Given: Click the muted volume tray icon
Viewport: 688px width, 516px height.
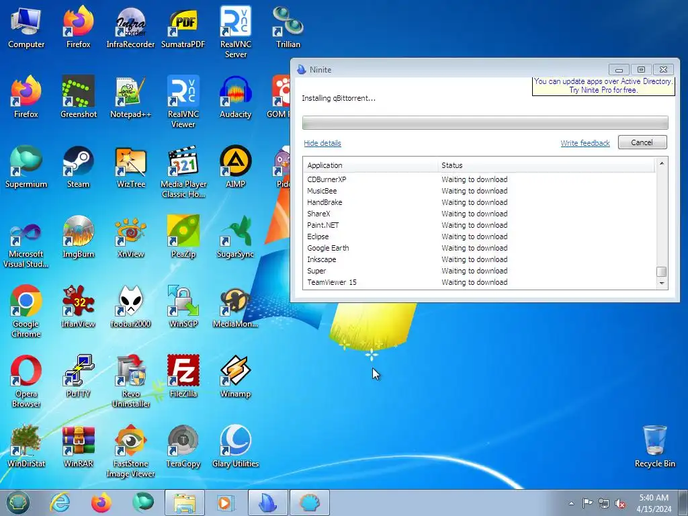Looking at the screenshot, I should coord(620,504).
